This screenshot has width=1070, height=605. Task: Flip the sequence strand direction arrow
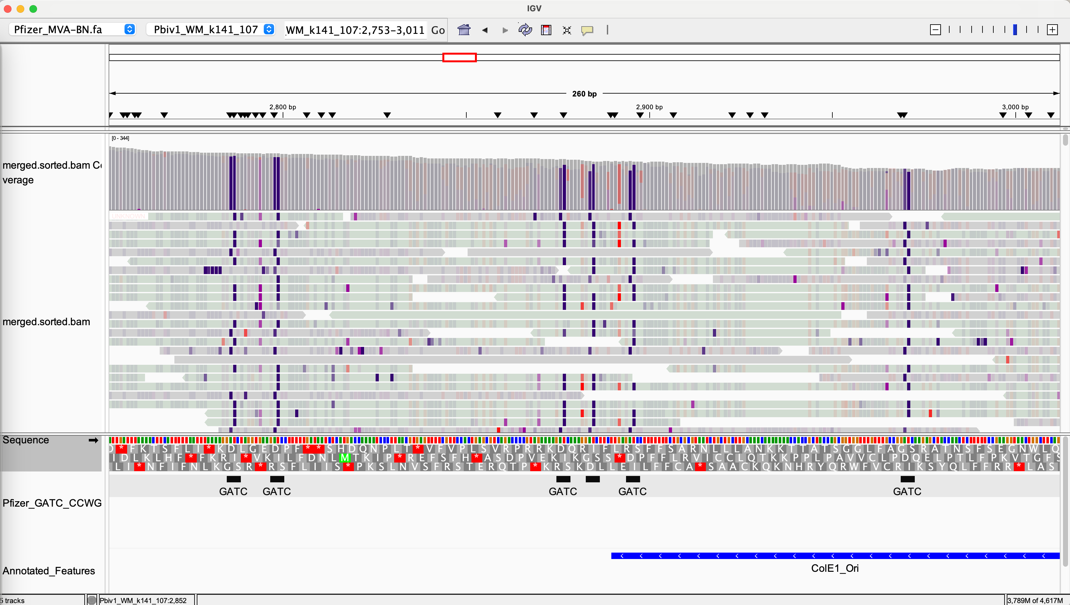coord(94,440)
